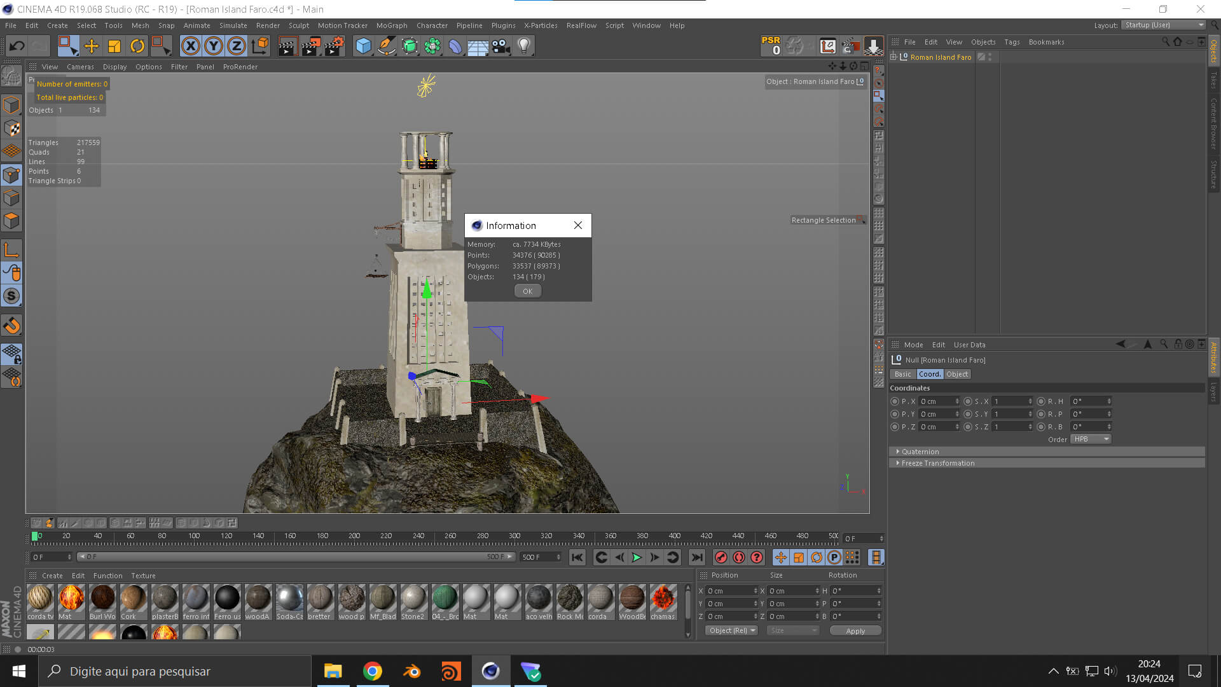Open the Camera object icon
The height and width of the screenshot is (687, 1221).
(x=501, y=46)
